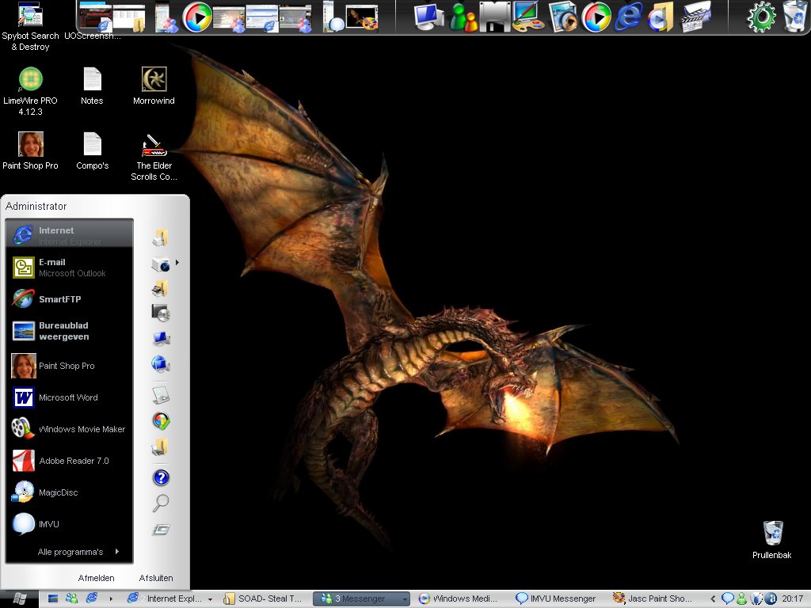Click Show Desktop quick launch icon

pyautogui.click(x=53, y=598)
